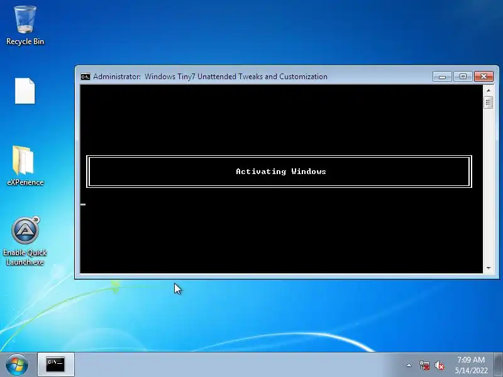This screenshot has width=503, height=377.
Task: Click the console scrollbar down arrow
Action: click(x=489, y=268)
